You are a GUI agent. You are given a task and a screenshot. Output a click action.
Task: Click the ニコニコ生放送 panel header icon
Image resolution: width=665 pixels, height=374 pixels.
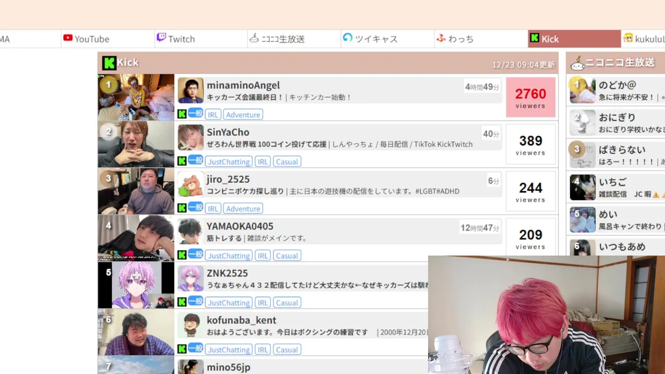pyautogui.click(x=577, y=63)
